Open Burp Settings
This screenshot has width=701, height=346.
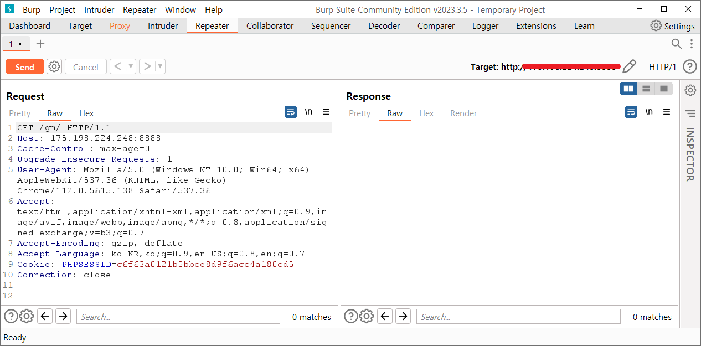(x=672, y=26)
